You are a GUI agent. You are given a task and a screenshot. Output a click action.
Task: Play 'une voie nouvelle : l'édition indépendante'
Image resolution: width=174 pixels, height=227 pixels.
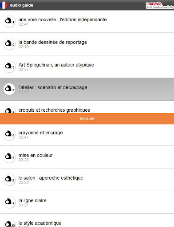(x=87, y=21)
